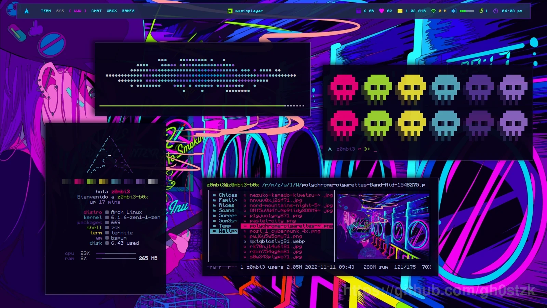Switch to the TERM workspace
The width and height of the screenshot is (547, 308).
tap(46, 11)
